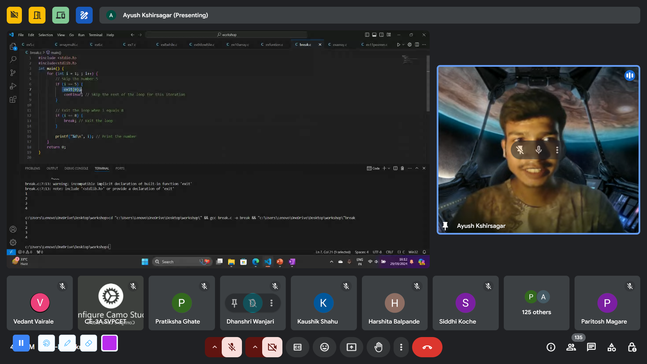Viewport: 647px width, 364px height.
Task: Click the raise hand icon
Action: [x=378, y=347]
